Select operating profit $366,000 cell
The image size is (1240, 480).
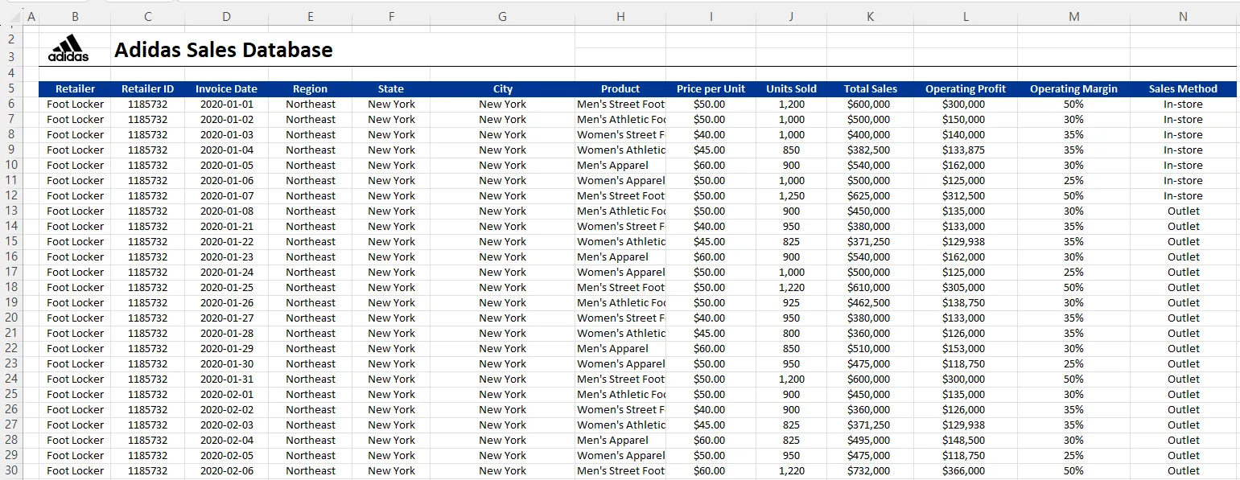[966, 471]
